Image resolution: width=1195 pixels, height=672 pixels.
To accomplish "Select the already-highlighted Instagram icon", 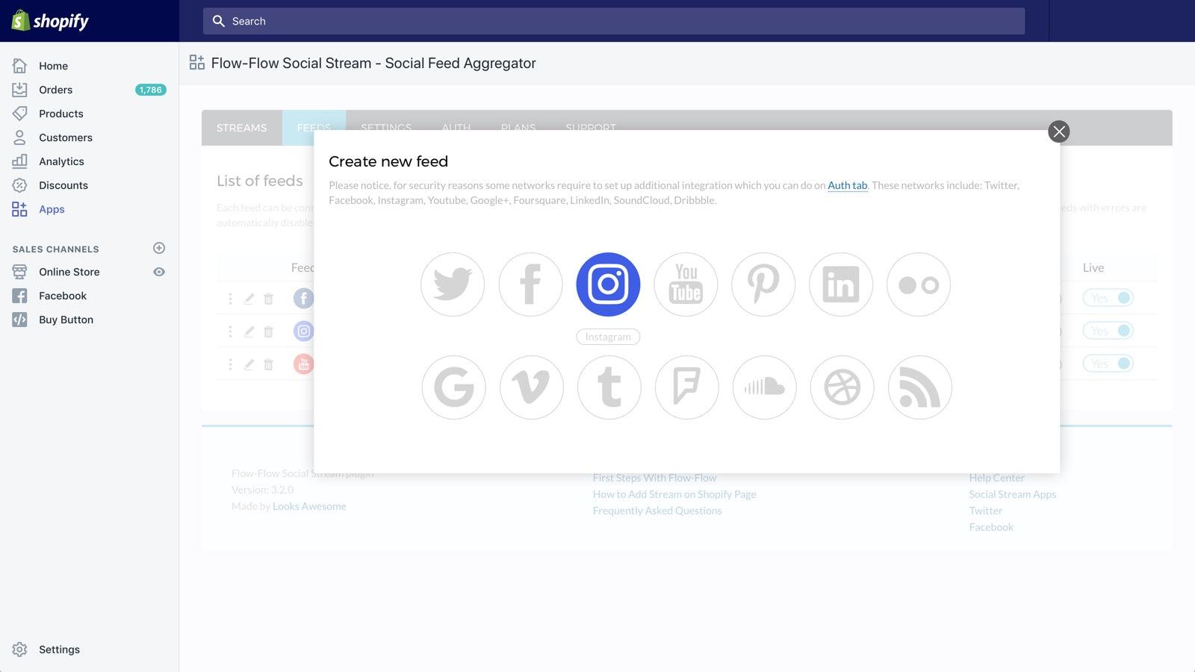I will pyautogui.click(x=608, y=284).
